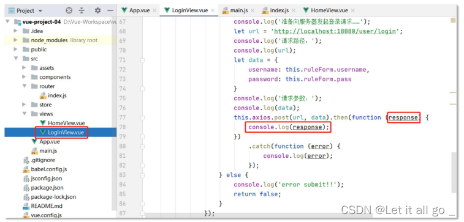Viewport: 464px width, 222px height.
Task: Hide the Project panel with minus icon
Action: click(110, 10)
